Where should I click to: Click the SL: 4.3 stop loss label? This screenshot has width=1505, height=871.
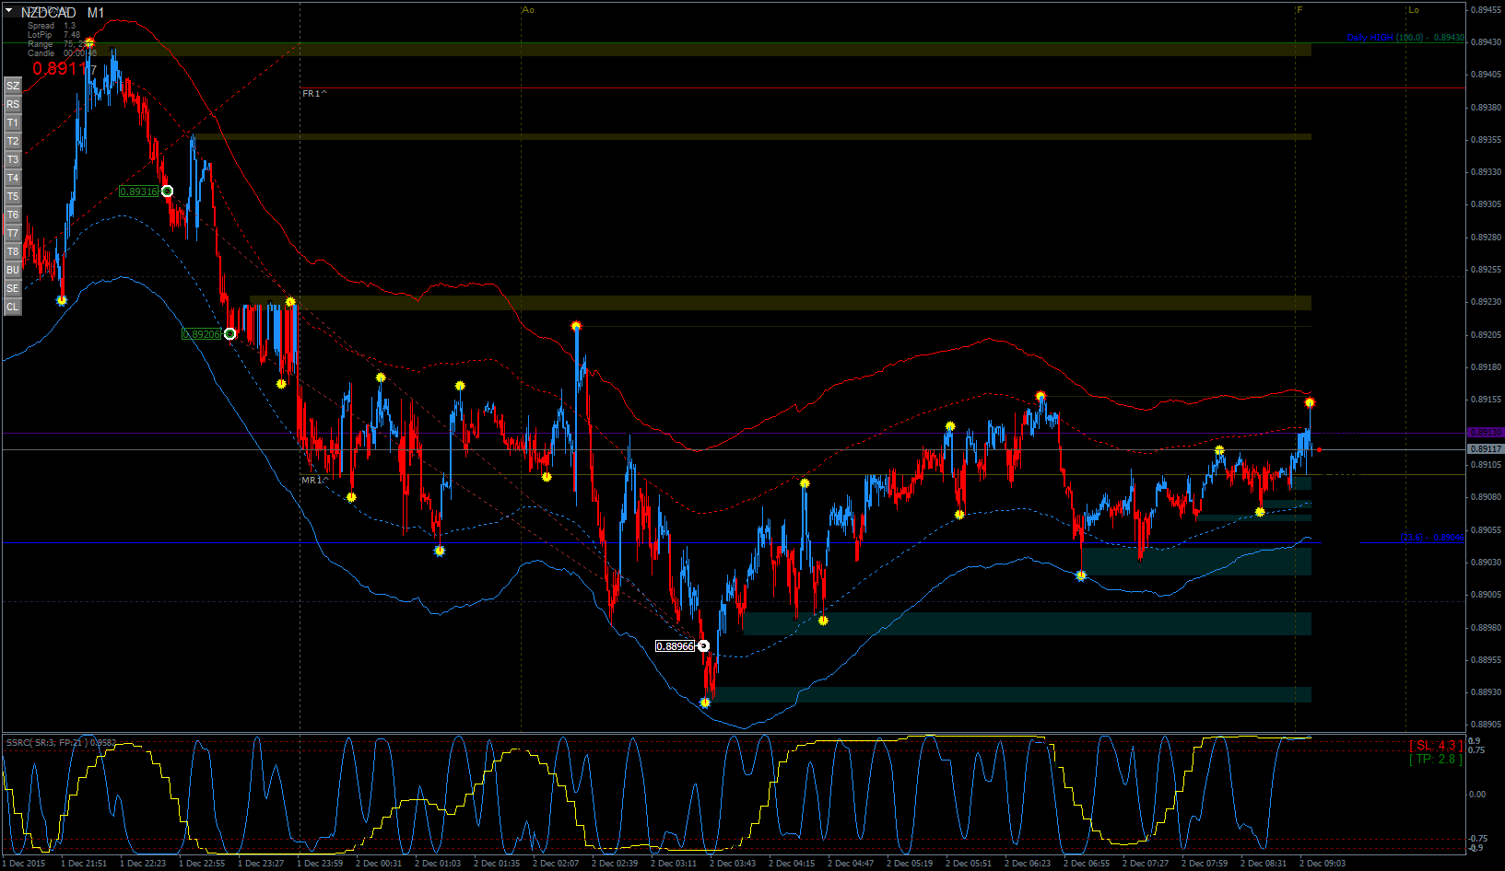1436,746
